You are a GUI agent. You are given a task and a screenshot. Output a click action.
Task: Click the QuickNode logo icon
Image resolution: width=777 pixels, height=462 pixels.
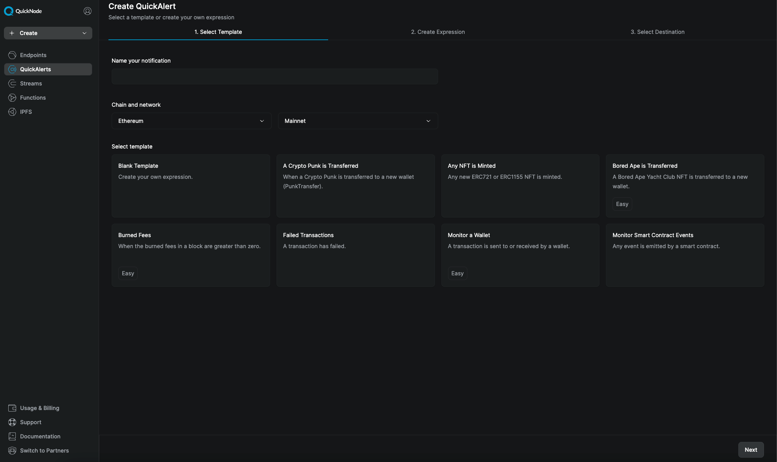(x=9, y=11)
